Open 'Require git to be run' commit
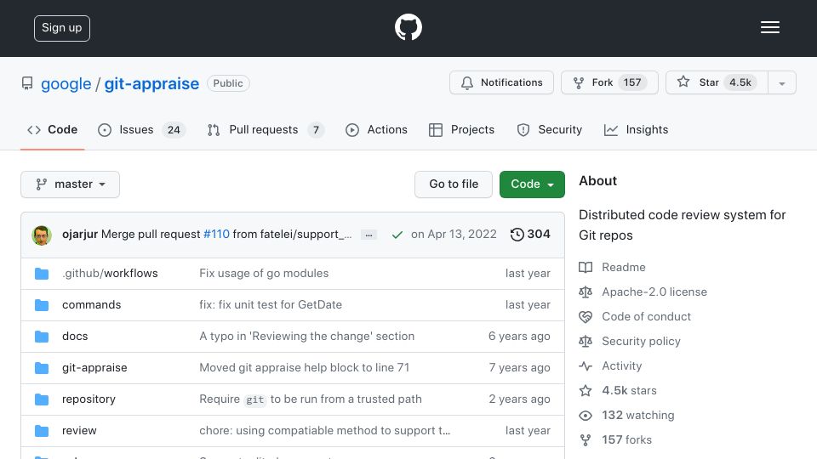 pyautogui.click(x=311, y=399)
